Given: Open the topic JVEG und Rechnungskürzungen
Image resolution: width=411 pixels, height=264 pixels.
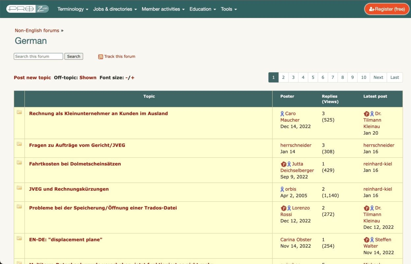Looking at the screenshot, I should (x=69, y=189).
